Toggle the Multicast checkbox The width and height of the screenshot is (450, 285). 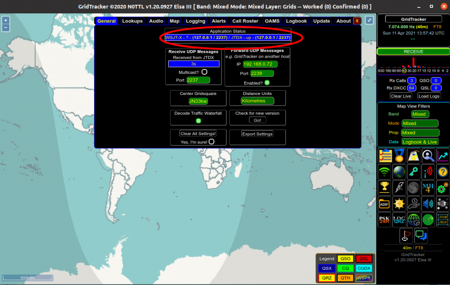[x=204, y=72]
